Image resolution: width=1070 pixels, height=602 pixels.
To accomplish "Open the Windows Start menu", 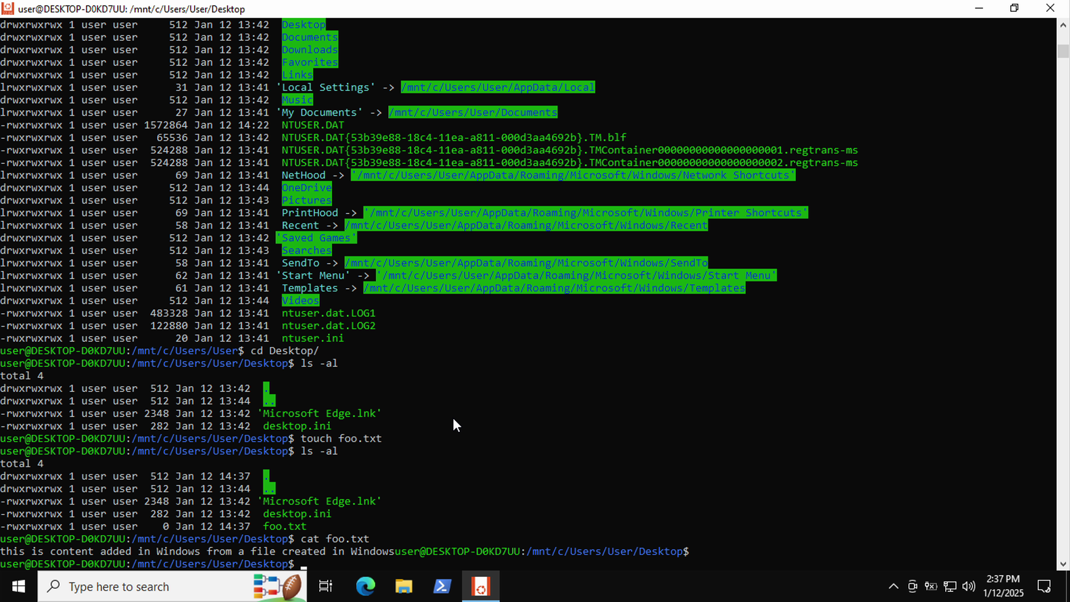I will coord(18,586).
